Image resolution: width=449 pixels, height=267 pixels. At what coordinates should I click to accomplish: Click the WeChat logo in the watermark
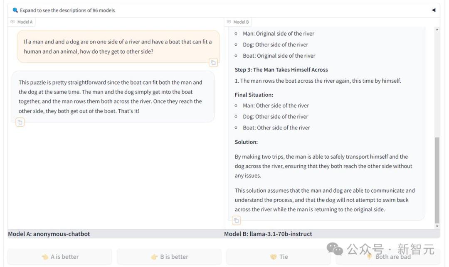(x=335, y=249)
